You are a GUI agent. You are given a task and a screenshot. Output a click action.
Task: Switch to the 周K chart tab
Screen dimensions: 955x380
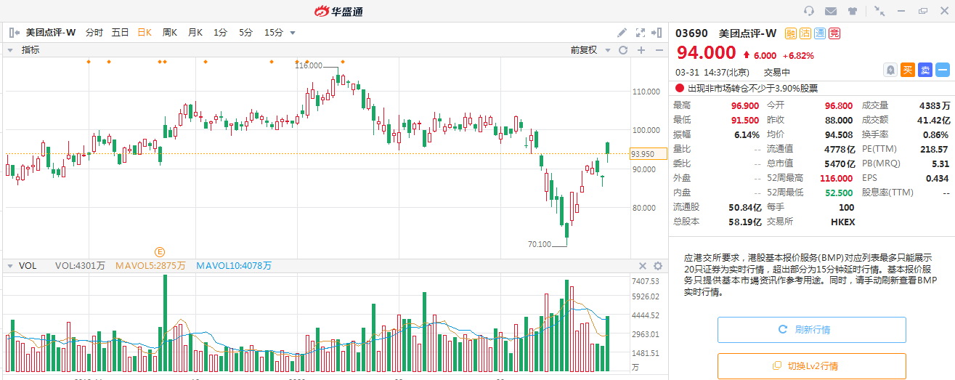[x=170, y=33]
